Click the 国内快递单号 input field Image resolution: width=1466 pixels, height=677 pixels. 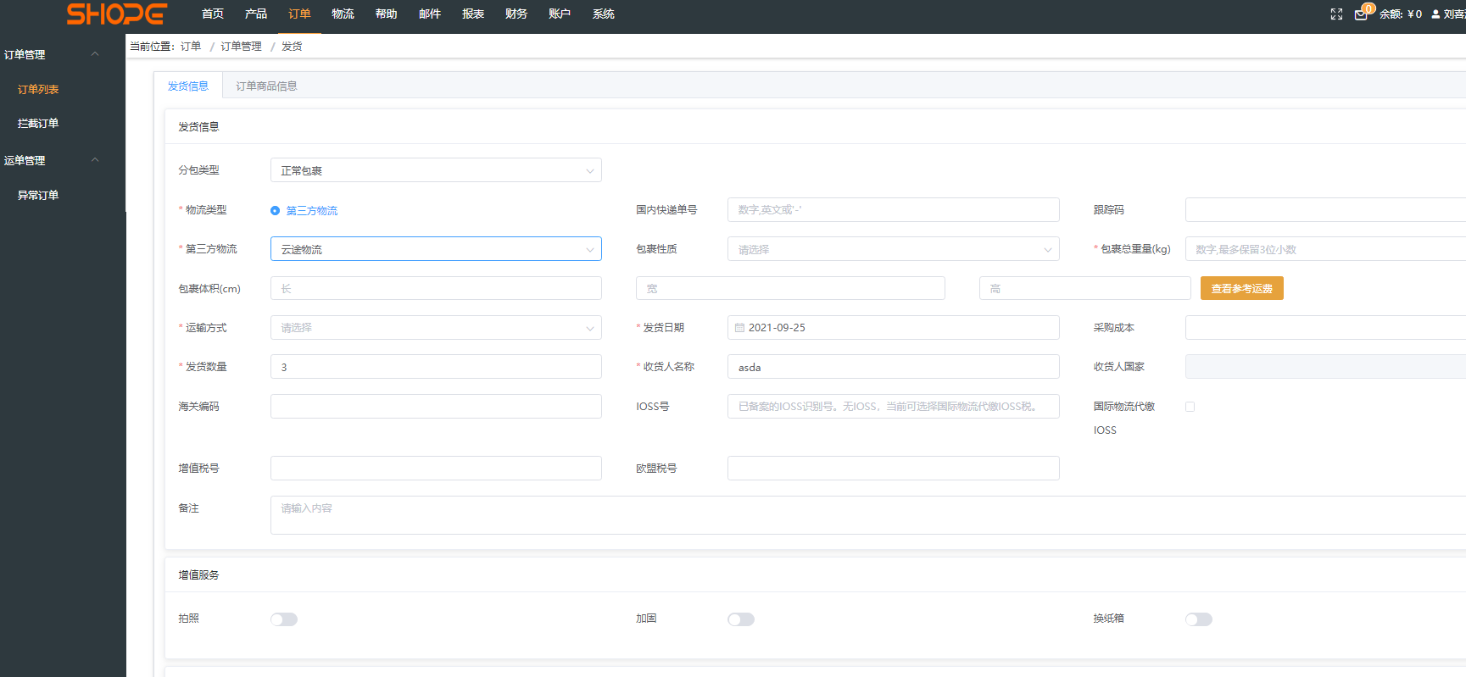pyautogui.click(x=893, y=210)
